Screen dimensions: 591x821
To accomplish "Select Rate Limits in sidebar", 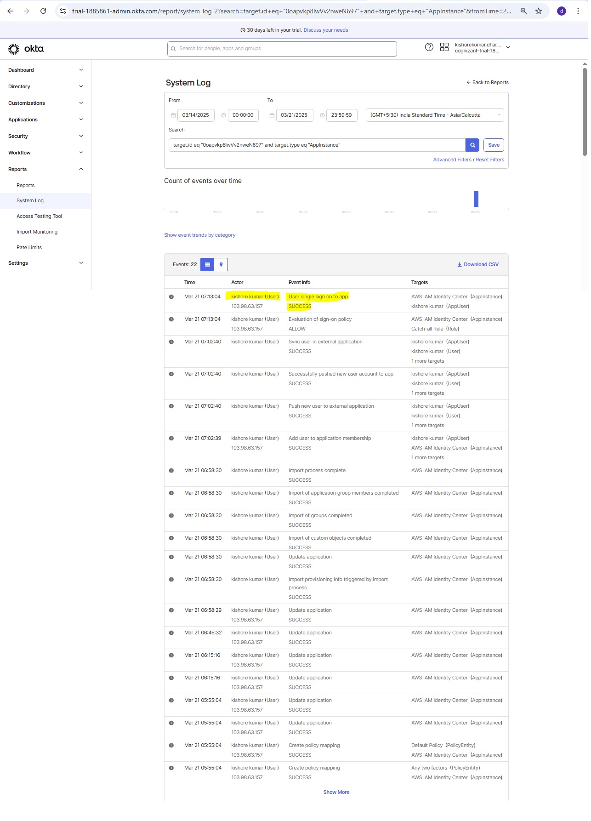I will (29, 247).
